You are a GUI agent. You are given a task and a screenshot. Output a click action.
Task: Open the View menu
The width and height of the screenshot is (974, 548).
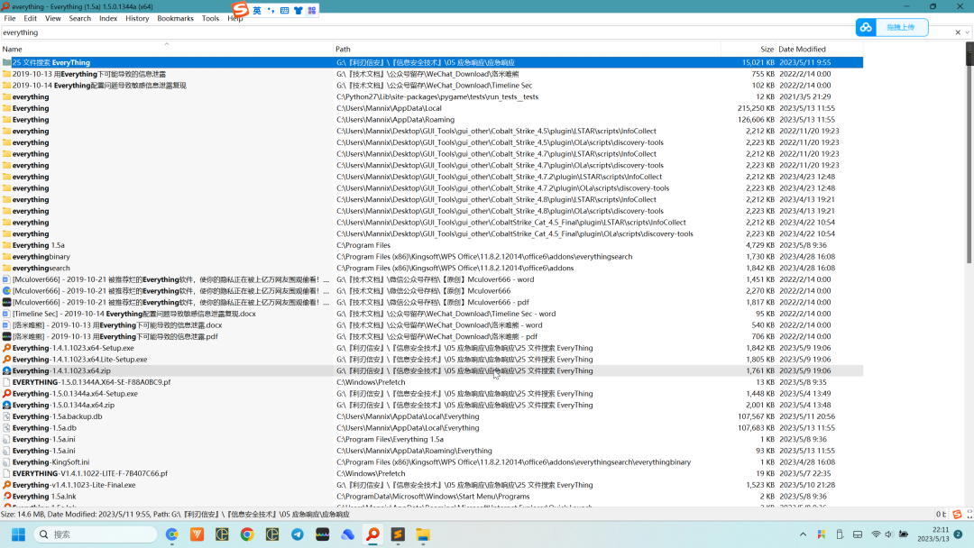(x=53, y=18)
